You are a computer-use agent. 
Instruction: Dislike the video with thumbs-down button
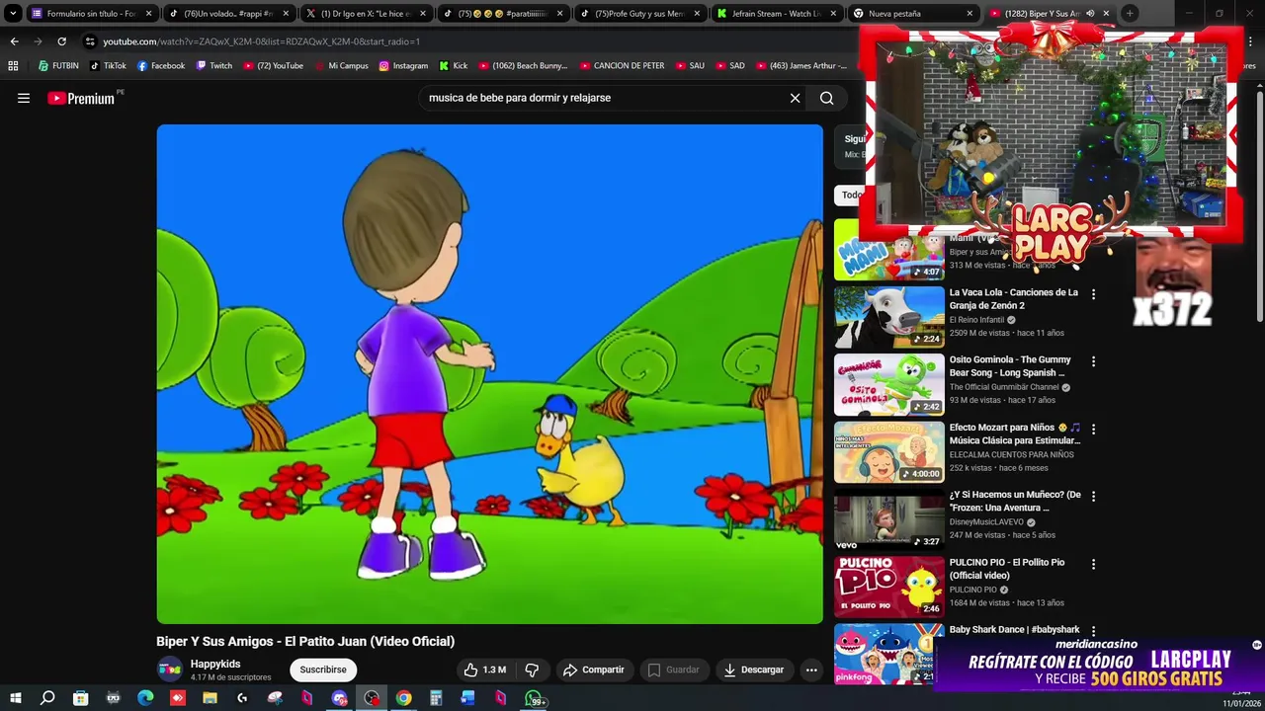point(532,670)
